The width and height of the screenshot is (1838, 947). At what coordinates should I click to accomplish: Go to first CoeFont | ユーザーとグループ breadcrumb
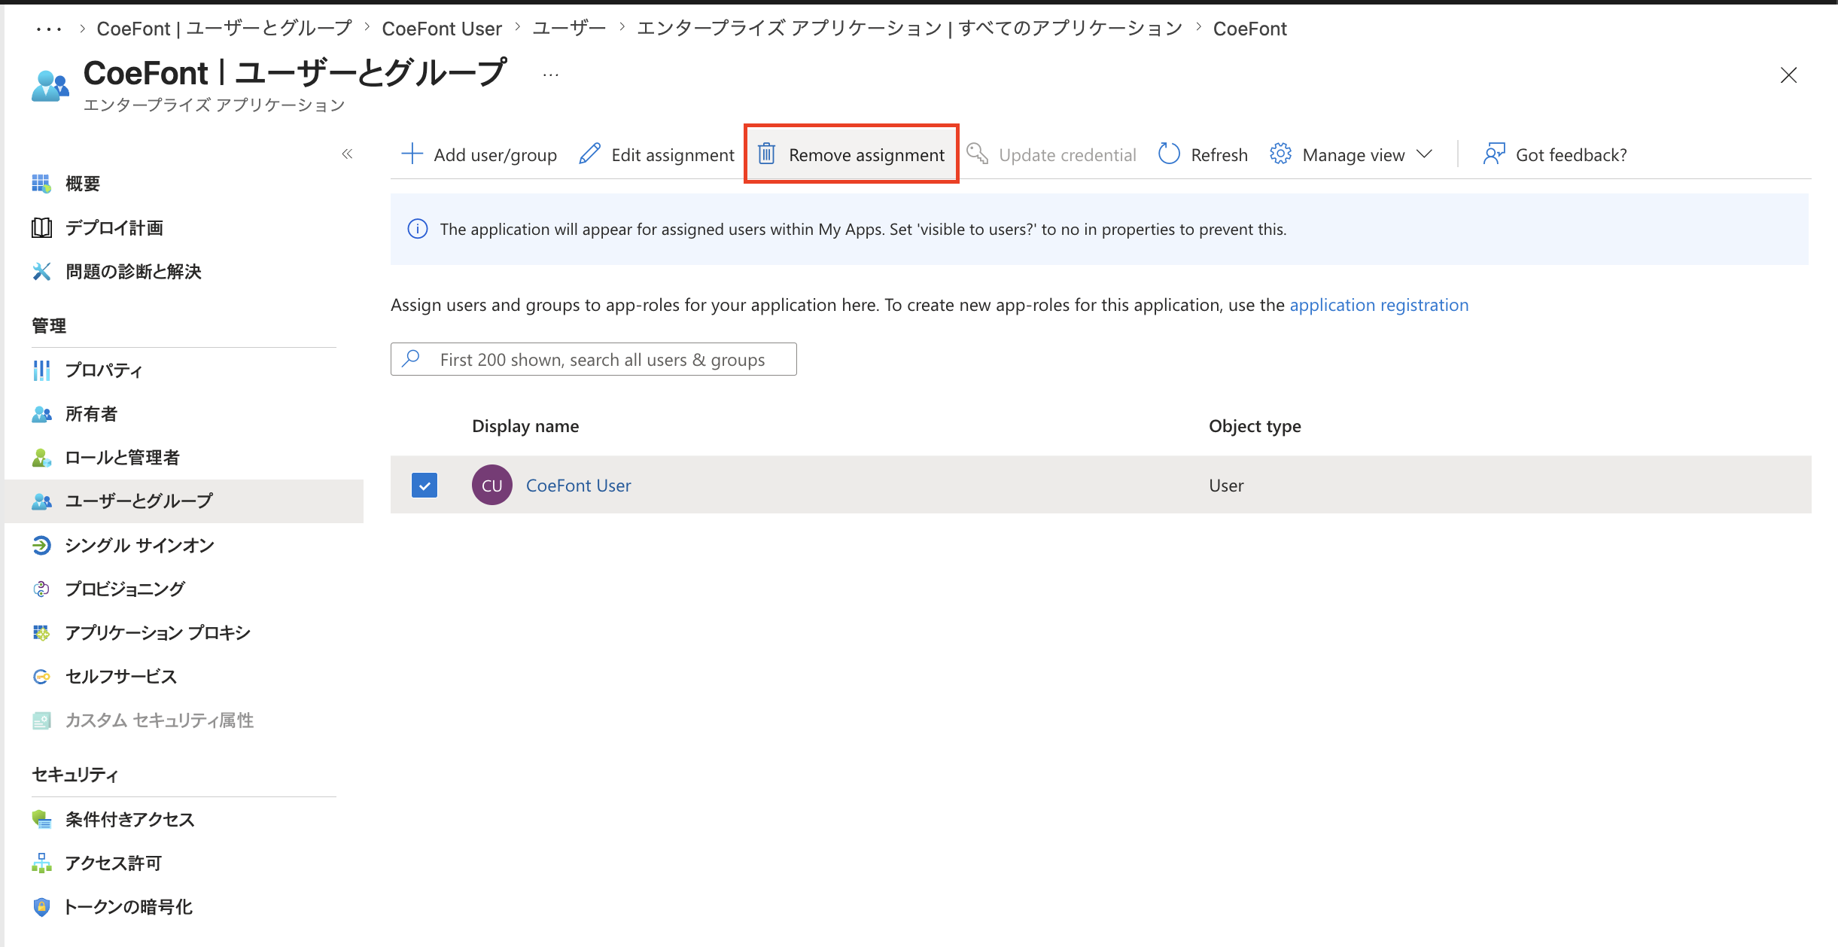224,29
